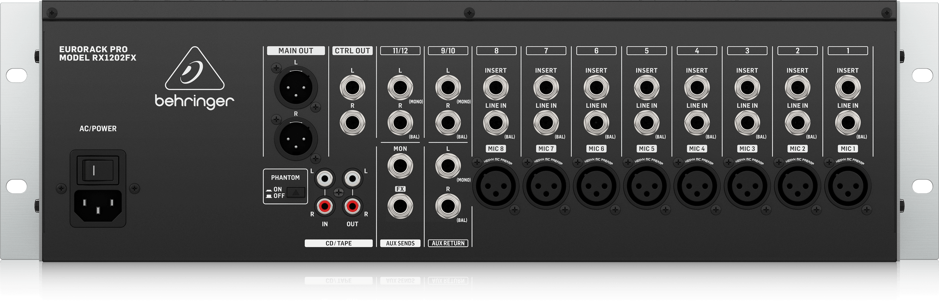939x308 pixels.
Task: Select the 11/12 stereo channel L jack
Action: [x=400, y=88]
